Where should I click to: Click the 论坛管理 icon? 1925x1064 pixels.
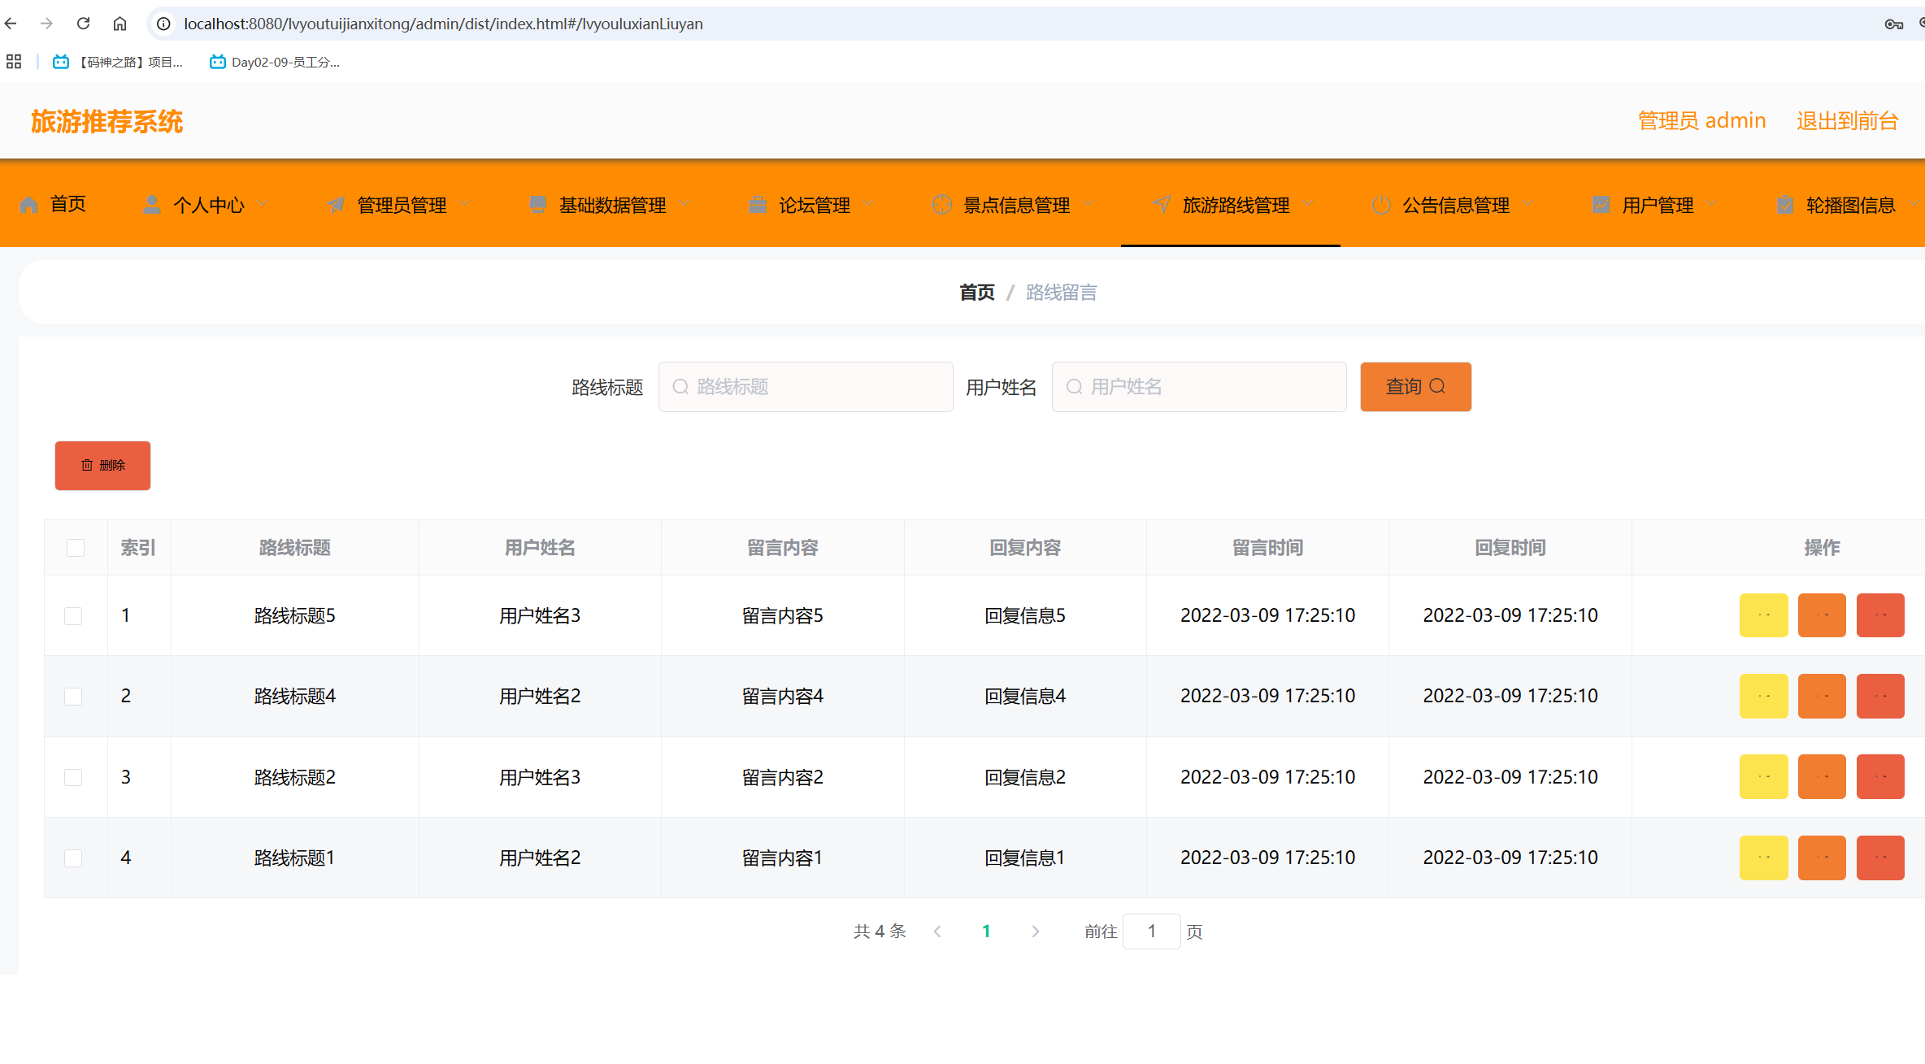(758, 205)
